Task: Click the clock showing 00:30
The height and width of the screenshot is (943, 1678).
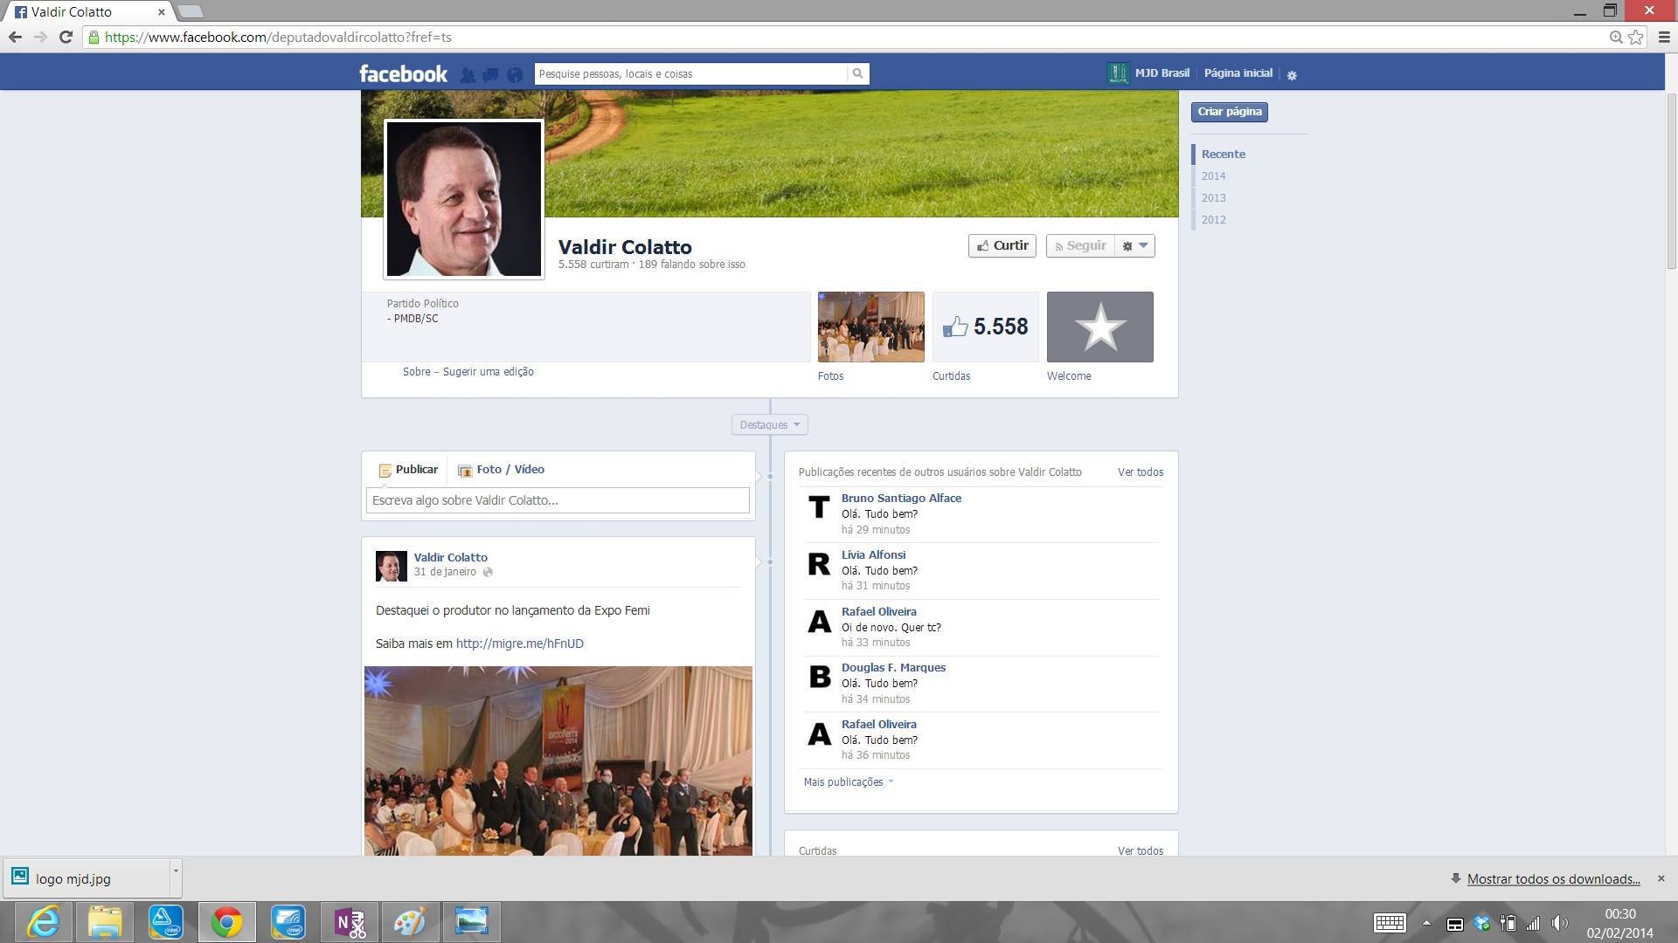Action: tap(1619, 914)
